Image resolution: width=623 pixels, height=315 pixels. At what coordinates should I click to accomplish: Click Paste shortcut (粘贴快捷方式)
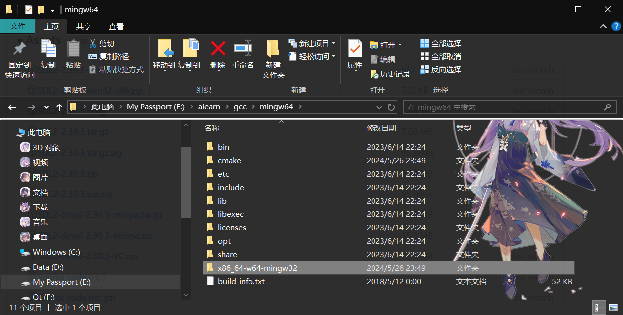pyautogui.click(x=116, y=69)
